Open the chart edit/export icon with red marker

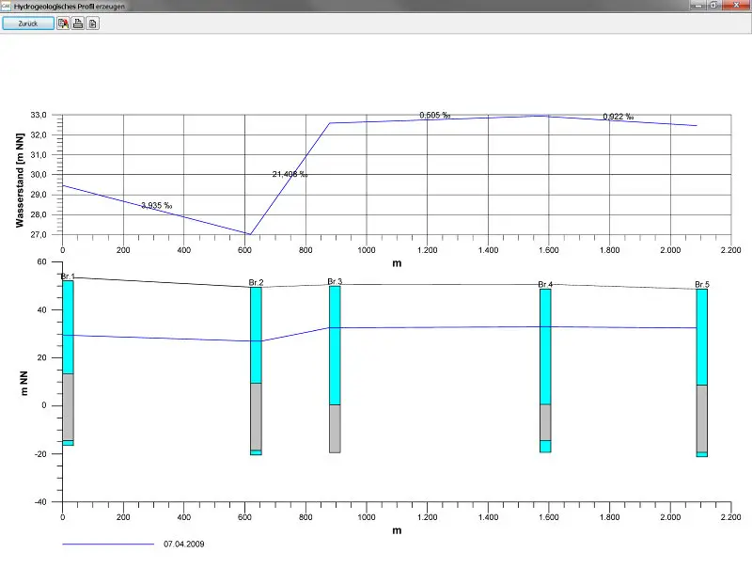pyautogui.click(x=63, y=24)
